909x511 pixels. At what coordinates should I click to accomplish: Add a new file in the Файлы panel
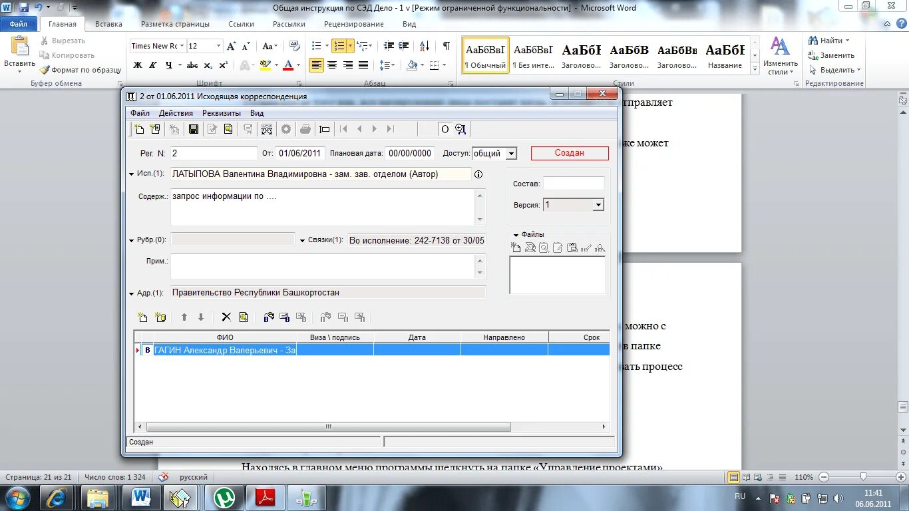pos(516,248)
